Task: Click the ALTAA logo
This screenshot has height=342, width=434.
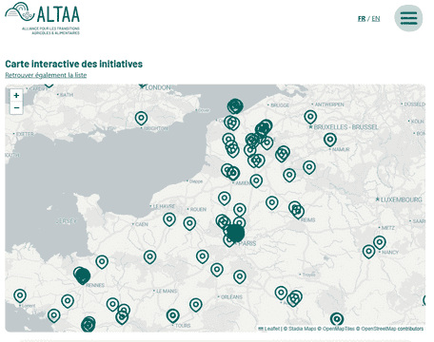Action: coord(42,18)
